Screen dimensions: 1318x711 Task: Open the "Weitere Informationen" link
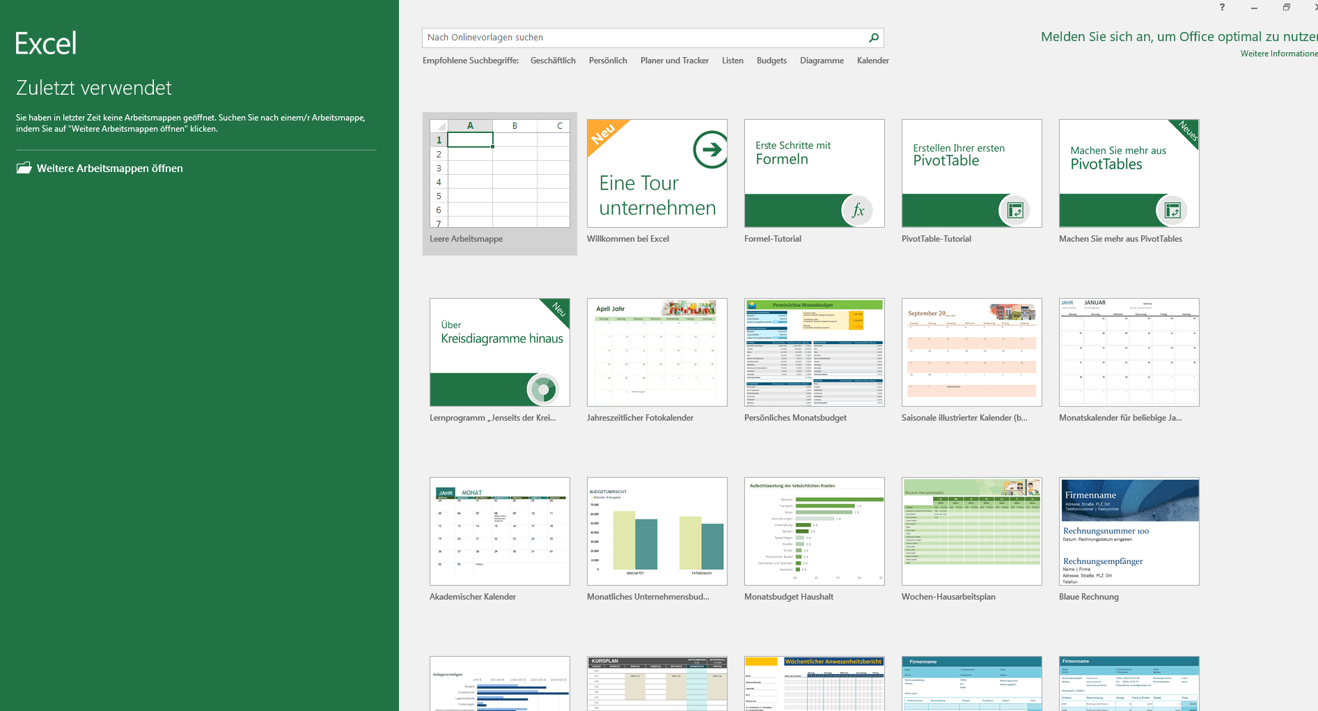1278,53
